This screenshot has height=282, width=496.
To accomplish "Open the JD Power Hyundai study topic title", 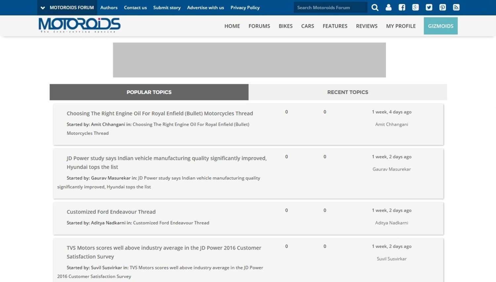I will [x=167, y=163].
